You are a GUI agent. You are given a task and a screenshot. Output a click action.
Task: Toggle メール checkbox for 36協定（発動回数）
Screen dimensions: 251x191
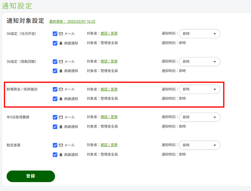[55, 62]
